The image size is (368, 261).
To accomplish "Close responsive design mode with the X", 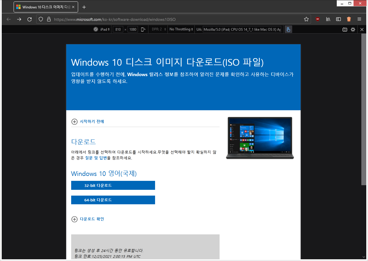I will 362,30.
